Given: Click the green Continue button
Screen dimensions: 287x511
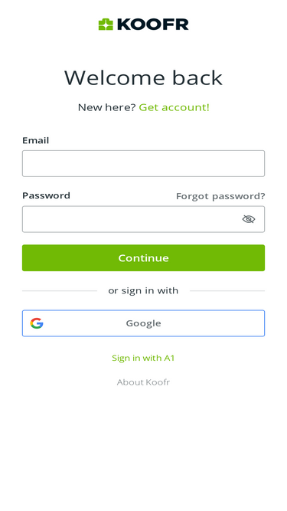Looking at the screenshot, I should point(144,257).
